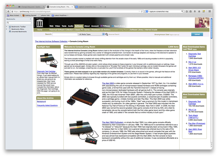218x157 pixels.
Task: Click the padlock icon in the address bar
Action: (12, 12)
